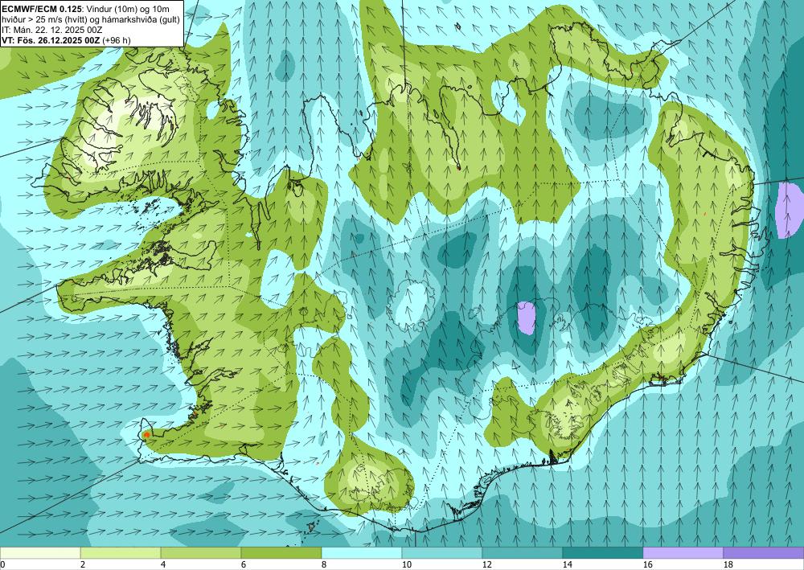Image resolution: width=804 pixels, height=570 pixels.
Task: Click the pale yellow 0–2 legend swatch
Action: coord(40,553)
